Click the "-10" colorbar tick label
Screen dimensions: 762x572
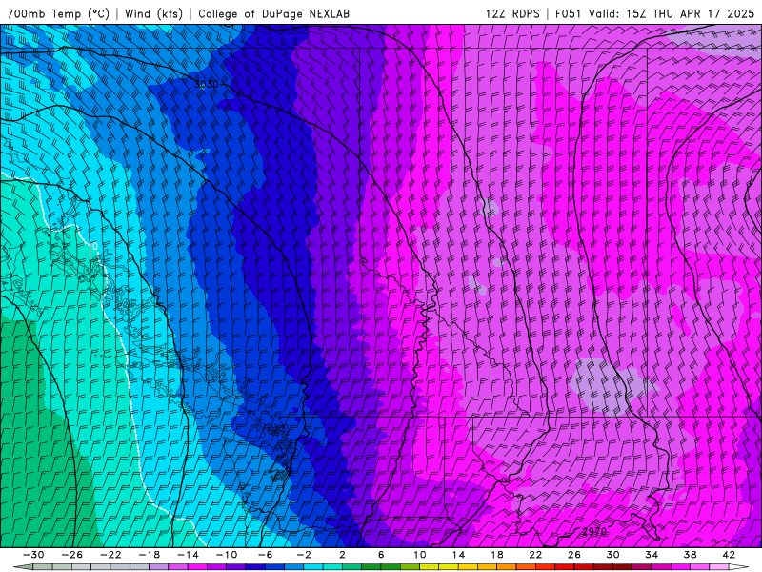pos(227,555)
